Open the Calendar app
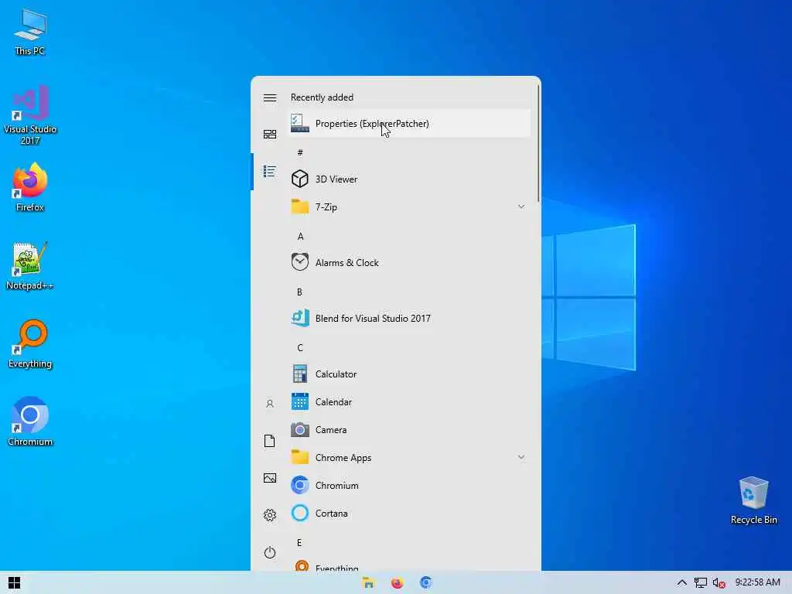792x594 pixels. click(409, 402)
